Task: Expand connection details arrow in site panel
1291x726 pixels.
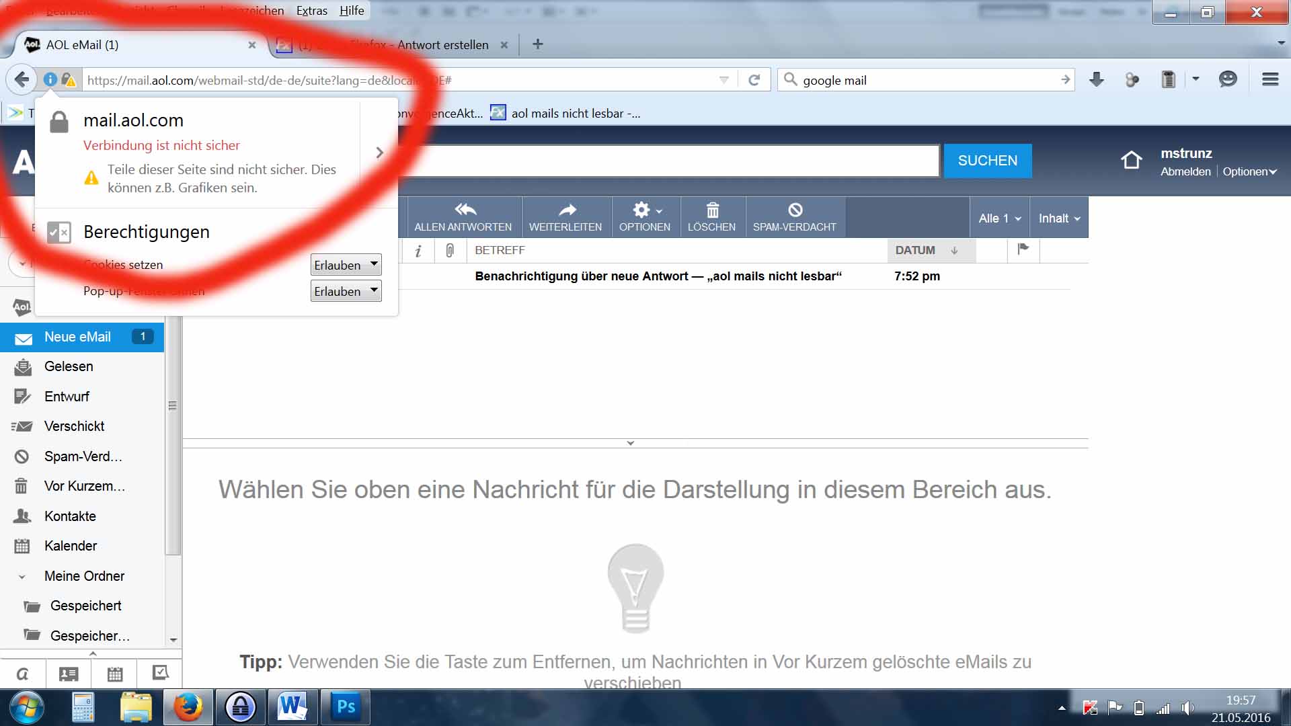Action: click(x=379, y=153)
